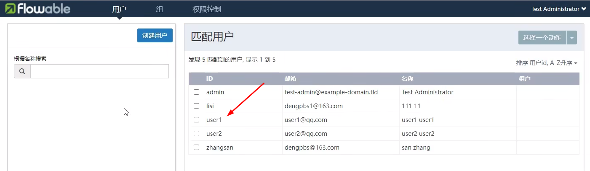The image size is (590, 171).
Task: Check the admin user checkbox
Action: [196, 92]
